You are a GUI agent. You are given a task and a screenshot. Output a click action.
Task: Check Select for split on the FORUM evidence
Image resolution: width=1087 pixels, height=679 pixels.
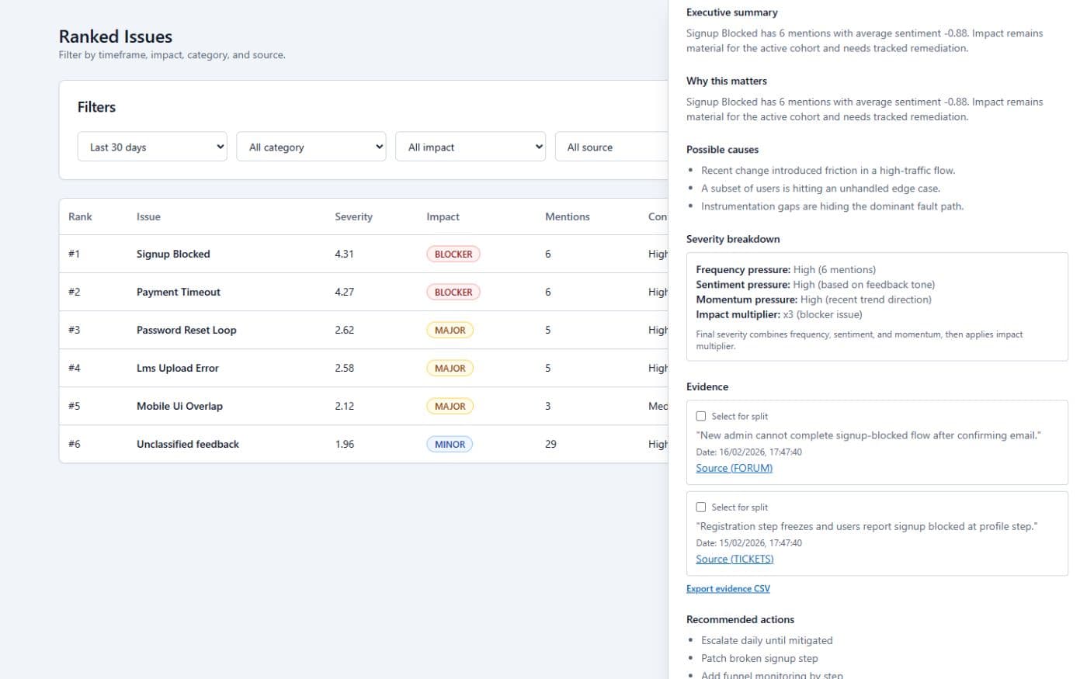(x=701, y=416)
